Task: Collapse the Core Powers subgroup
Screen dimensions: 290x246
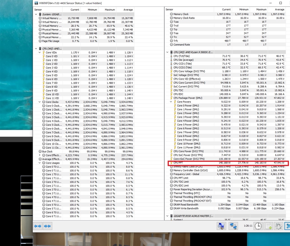Action: click(x=171, y=102)
